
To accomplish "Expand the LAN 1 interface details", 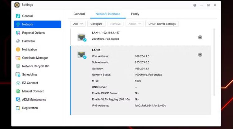I will click(x=200, y=37).
